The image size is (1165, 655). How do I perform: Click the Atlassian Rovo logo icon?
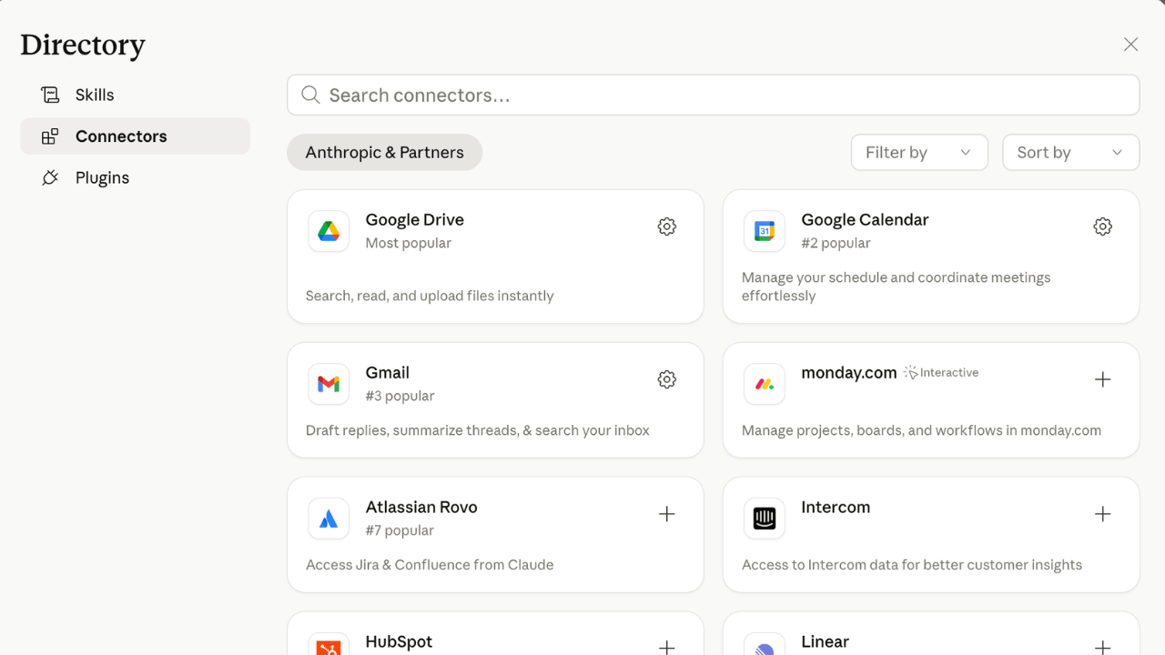(x=329, y=519)
